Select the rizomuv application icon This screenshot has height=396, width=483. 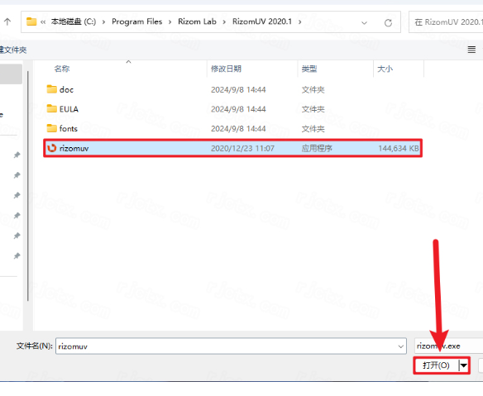pos(52,148)
